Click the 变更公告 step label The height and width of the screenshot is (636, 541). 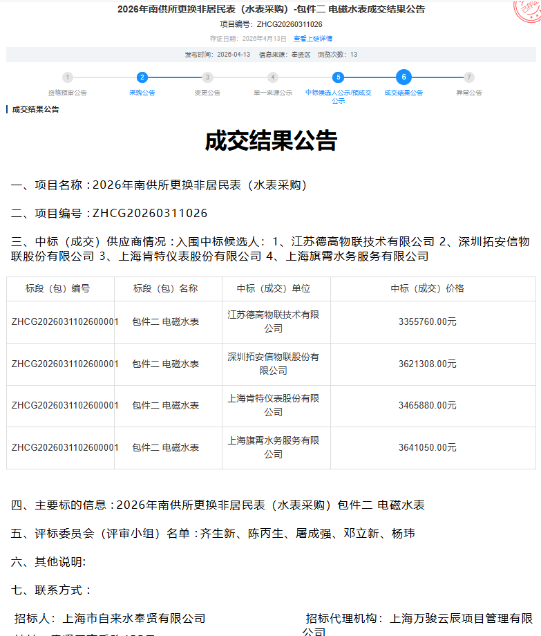point(208,93)
